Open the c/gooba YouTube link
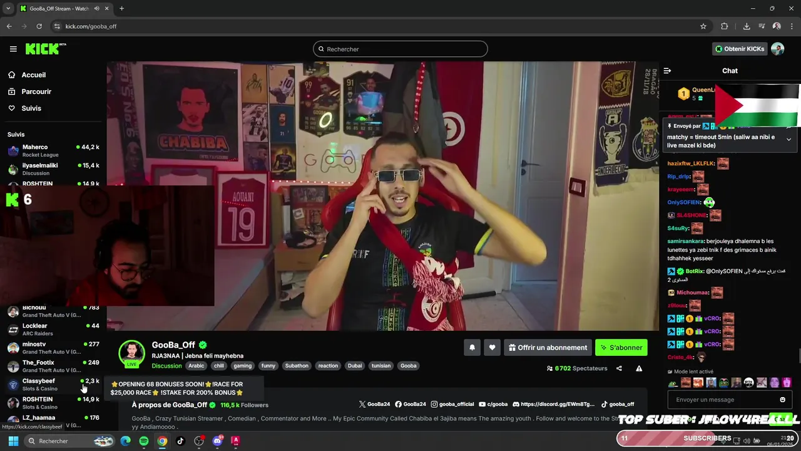The image size is (801, 451). click(493, 404)
